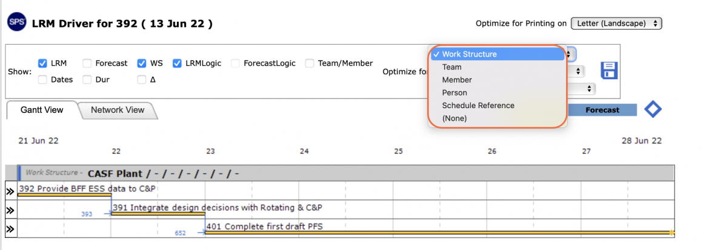The image size is (709, 250).
Task: Expand row 401 using double chevron icon
Action: [10, 228]
